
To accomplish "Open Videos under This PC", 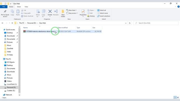I will [9, 81].
